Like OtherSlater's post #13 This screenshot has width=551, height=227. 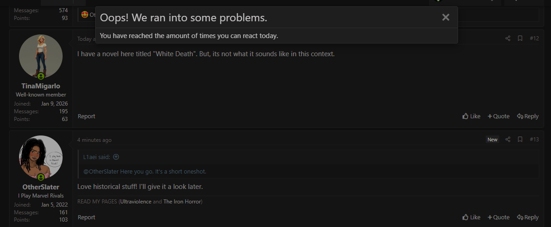[x=471, y=217]
